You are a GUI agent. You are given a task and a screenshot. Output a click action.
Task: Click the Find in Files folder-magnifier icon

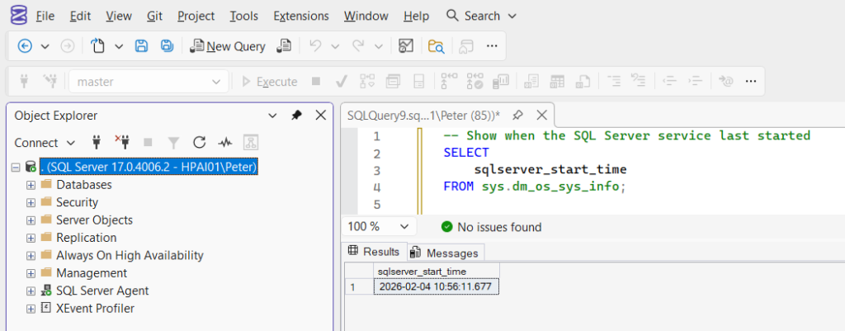click(x=436, y=46)
